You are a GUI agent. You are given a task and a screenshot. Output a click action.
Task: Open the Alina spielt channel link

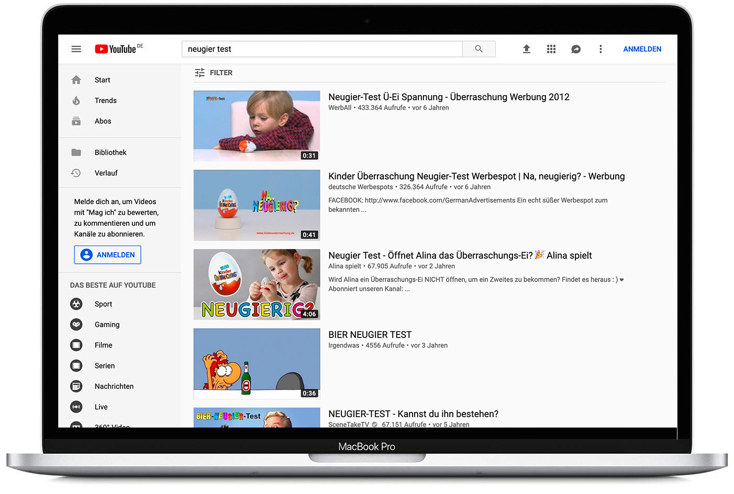[345, 266]
